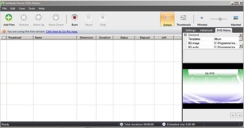Click the Thumbnail column header
Viewport: 244px width, 128px height.
point(20,37)
